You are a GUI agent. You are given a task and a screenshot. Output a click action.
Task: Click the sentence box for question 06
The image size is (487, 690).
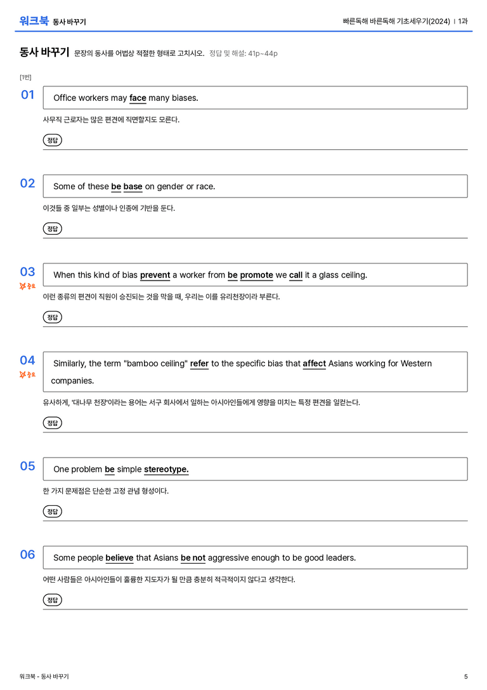click(256, 557)
